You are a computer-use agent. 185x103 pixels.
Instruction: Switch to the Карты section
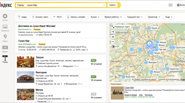[x=5, y=38]
